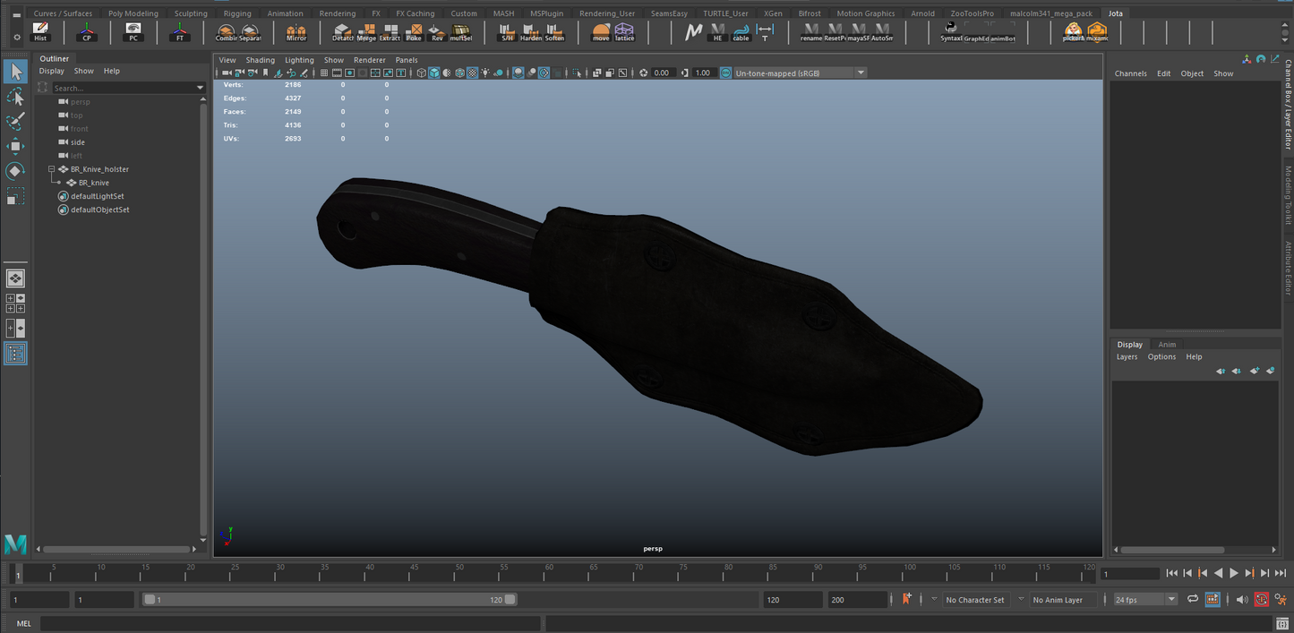Switch to the Poly Modeling shelf tab
The image size is (1294, 633).
coord(133,13)
